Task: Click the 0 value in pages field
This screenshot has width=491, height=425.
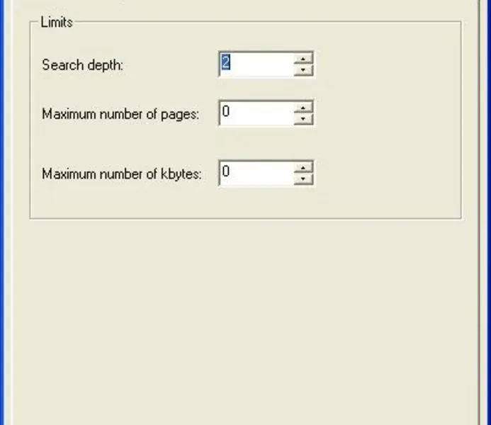Action: [x=225, y=112]
